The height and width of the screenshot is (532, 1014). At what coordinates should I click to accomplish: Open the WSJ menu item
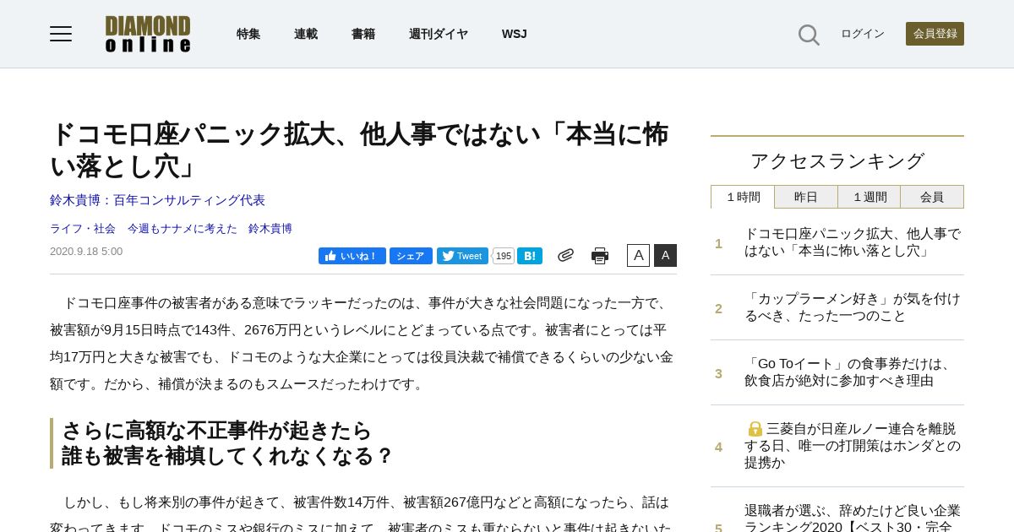click(x=515, y=34)
